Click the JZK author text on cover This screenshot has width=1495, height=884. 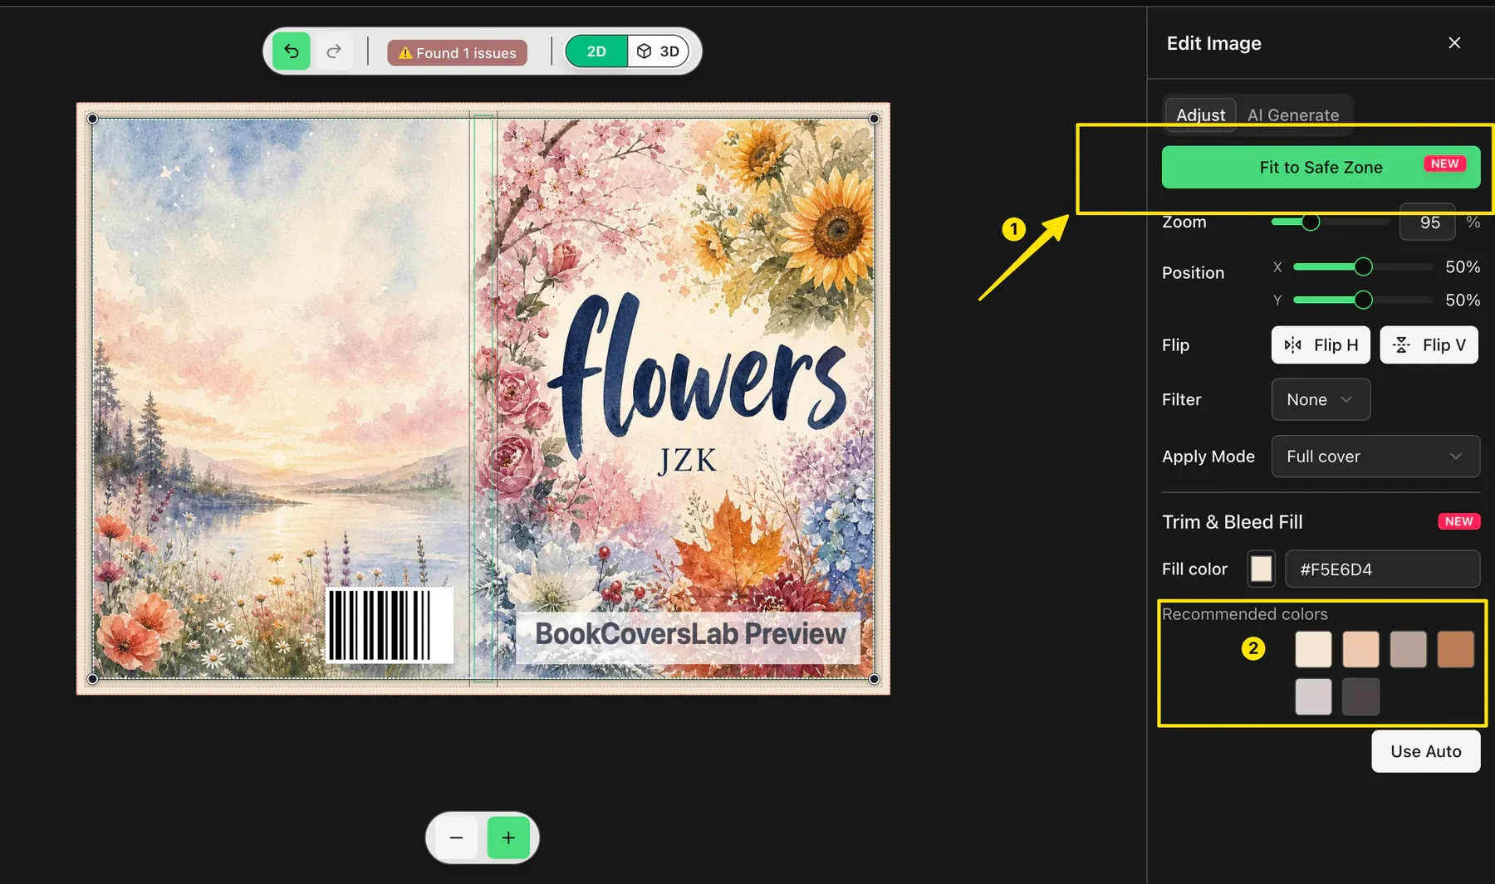(687, 460)
